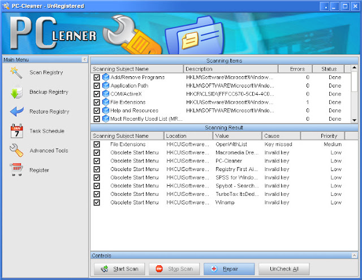Click the Stop Scan button
The width and height of the screenshot is (362, 280).
tap(174, 269)
